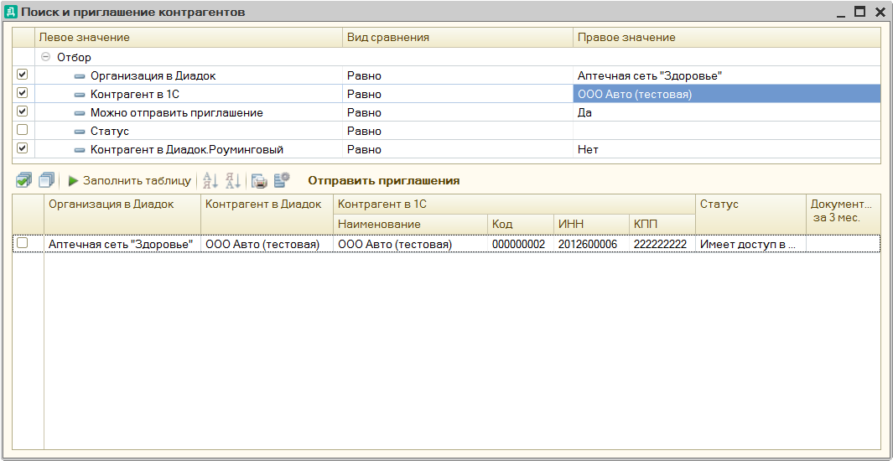Click КПП cell 222222222
The width and height of the screenshot is (893, 461).
pos(662,244)
